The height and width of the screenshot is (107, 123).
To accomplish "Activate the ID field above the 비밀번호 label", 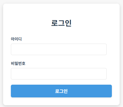I will pyautogui.click(x=59, y=49).
